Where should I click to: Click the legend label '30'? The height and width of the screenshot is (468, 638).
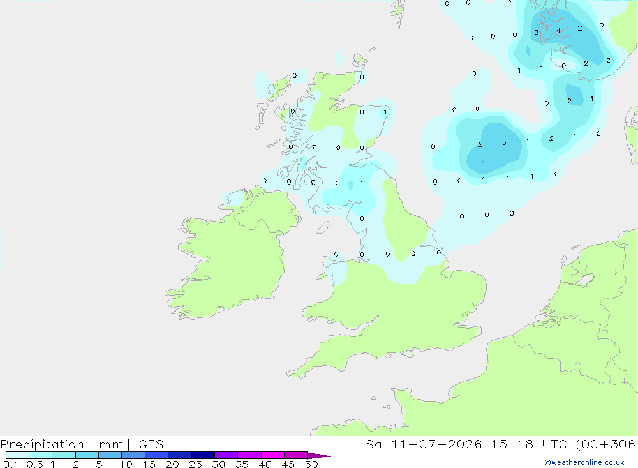[218, 464]
